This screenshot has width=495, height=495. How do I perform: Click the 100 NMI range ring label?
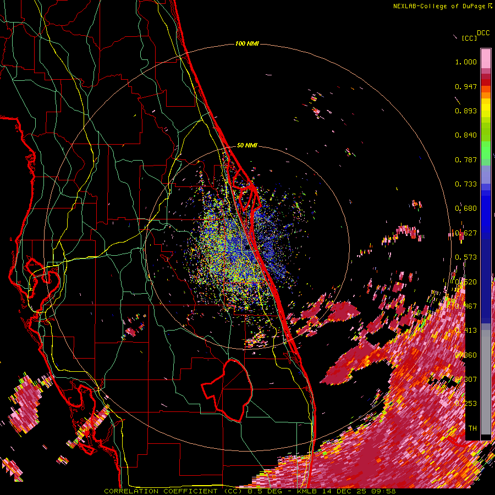click(x=247, y=43)
